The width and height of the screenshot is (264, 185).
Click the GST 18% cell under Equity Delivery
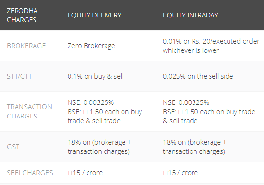(x=99, y=147)
